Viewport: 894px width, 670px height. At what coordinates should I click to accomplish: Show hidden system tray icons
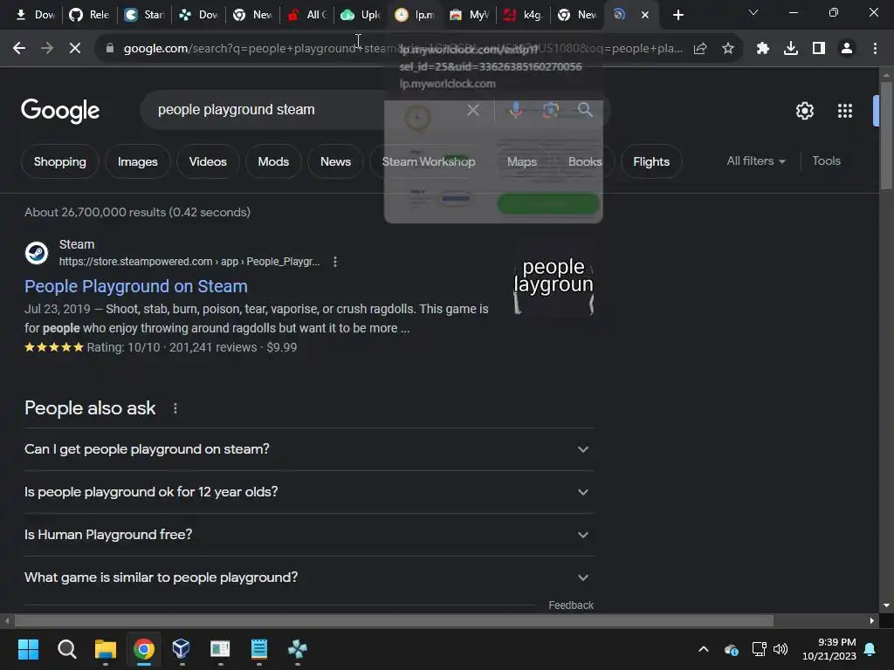(x=704, y=649)
